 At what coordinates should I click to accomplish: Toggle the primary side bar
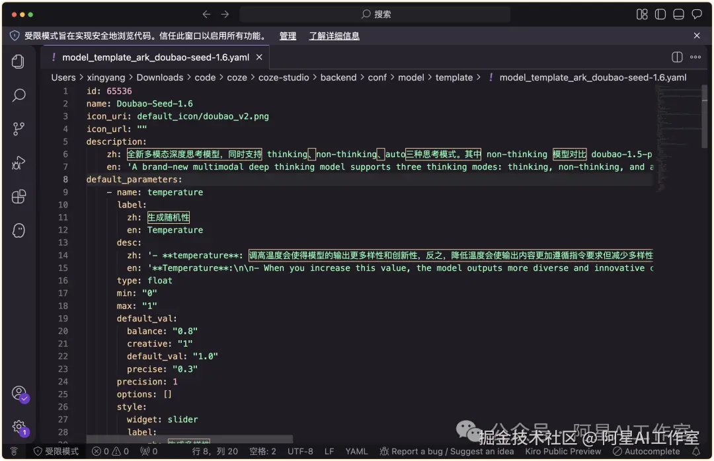pos(660,14)
